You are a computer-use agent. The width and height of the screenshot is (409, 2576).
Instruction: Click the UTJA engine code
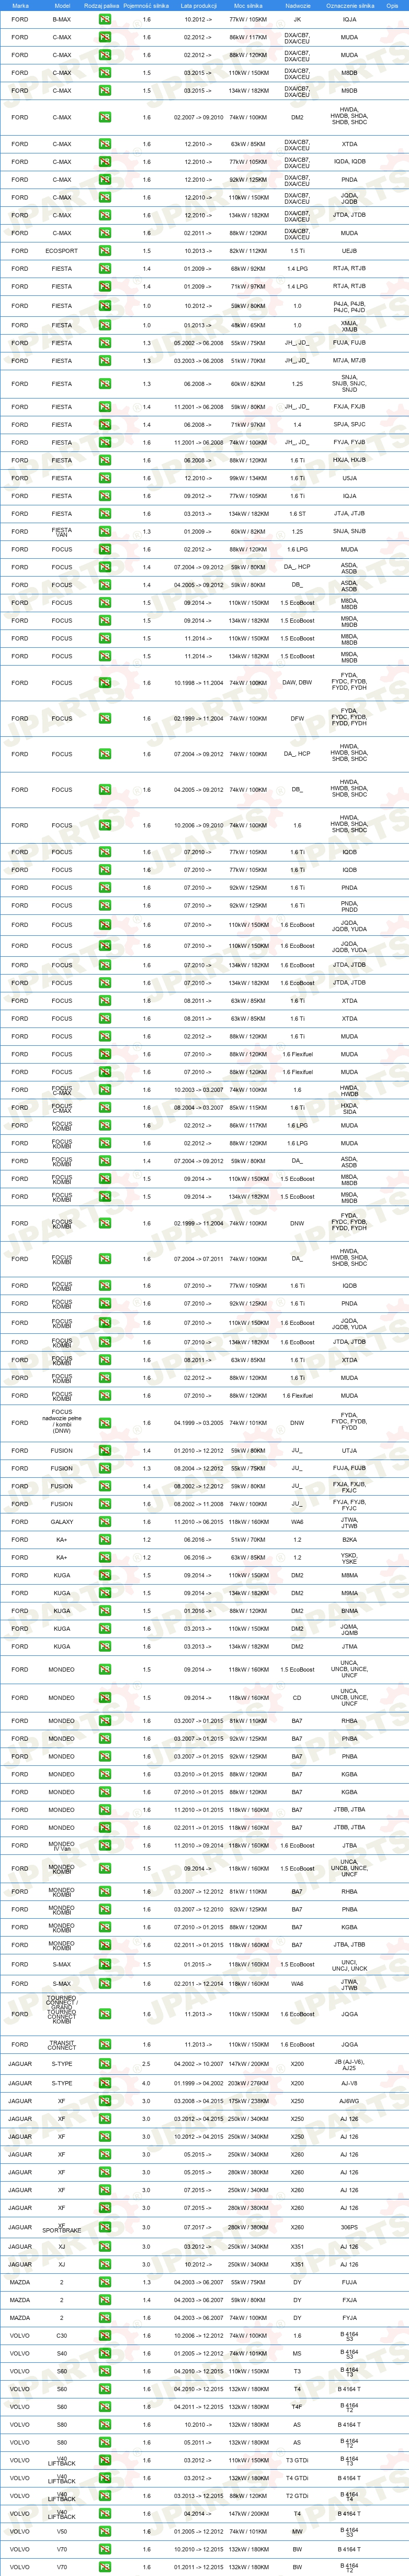tap(349, 1451)
